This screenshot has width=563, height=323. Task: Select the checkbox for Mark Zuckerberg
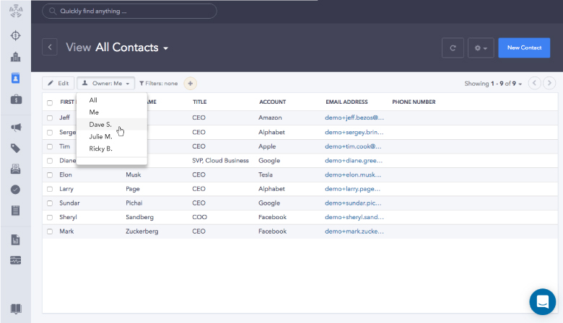[50, 231]
